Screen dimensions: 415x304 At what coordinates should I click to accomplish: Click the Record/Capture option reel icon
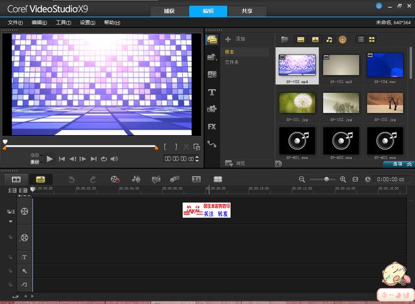coord(115,179)
